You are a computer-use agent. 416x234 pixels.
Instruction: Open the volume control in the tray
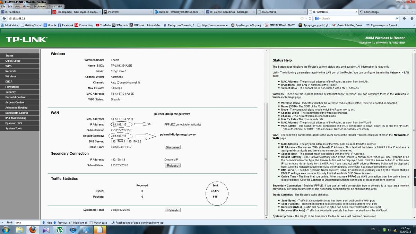click(x=389, y=229)
